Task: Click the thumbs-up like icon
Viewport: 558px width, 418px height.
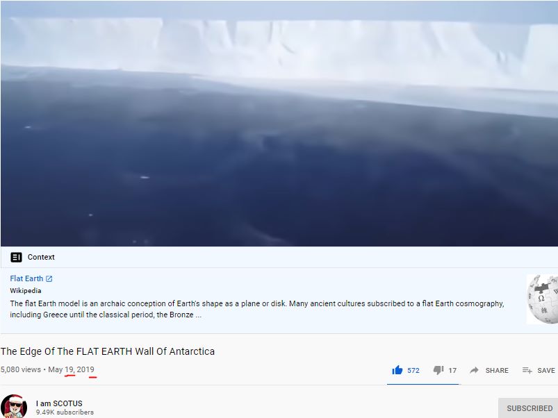Action: (397, 370)
